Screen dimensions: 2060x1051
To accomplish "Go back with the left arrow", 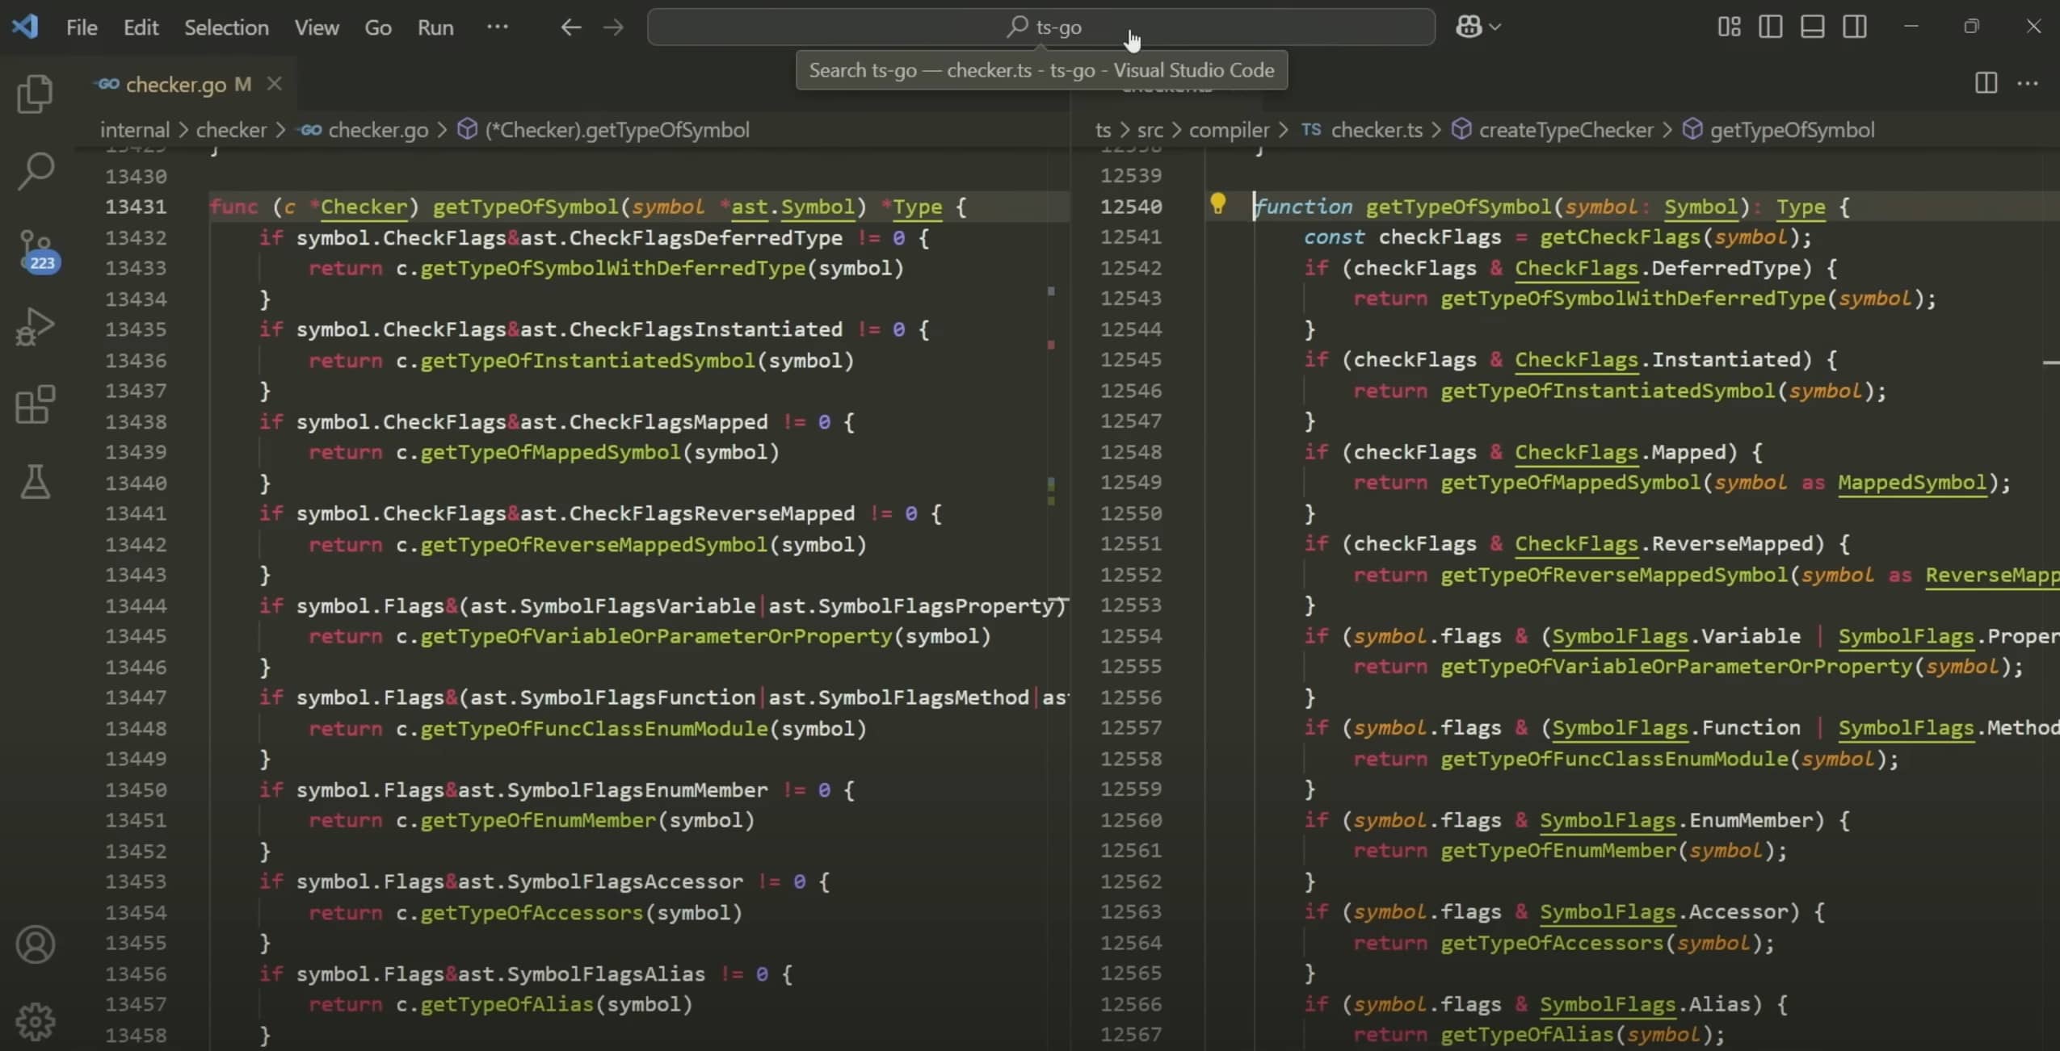I will 571,27.
